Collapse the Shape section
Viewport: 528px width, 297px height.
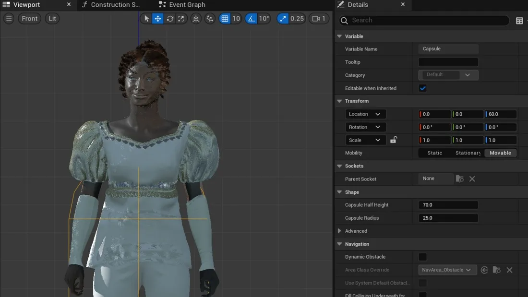[x=339, y=192]
